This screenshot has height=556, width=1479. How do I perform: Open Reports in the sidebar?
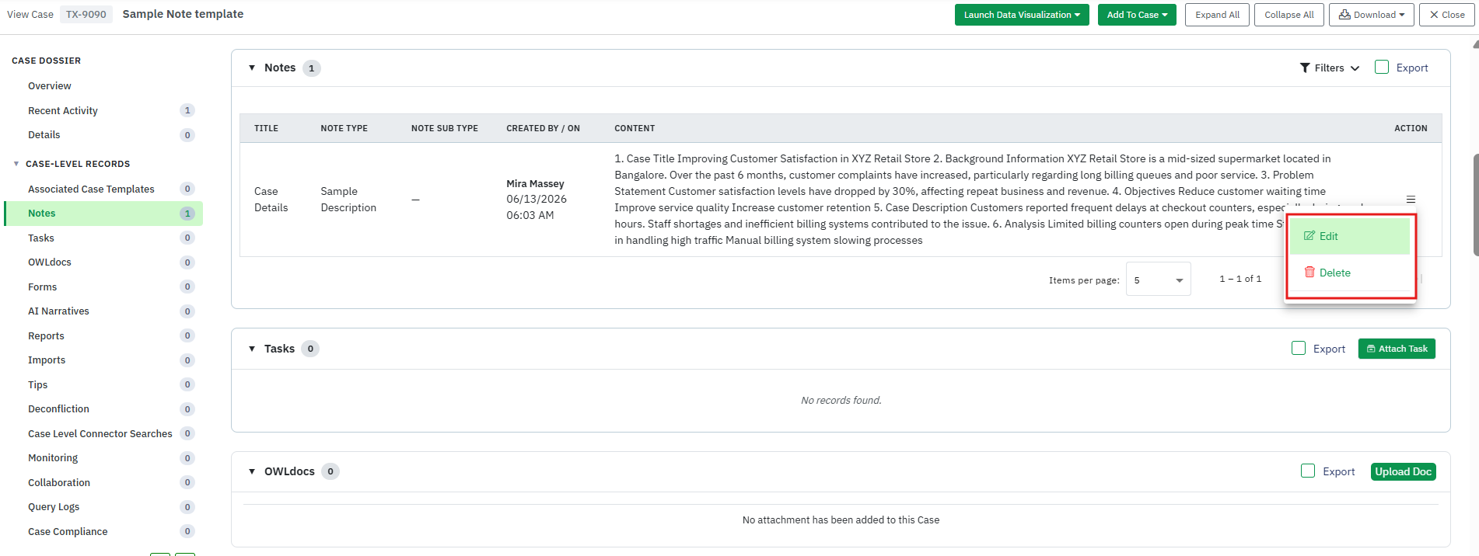[x=46, y=336]
